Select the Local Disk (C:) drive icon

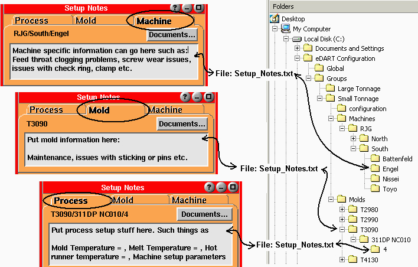click(x=297, y=39)
